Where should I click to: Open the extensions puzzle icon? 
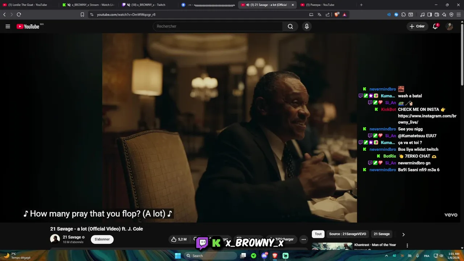tap(403, 14)
